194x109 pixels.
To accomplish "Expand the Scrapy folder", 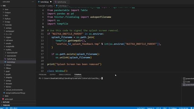I will pyautogui.click(x=7, y=22).
